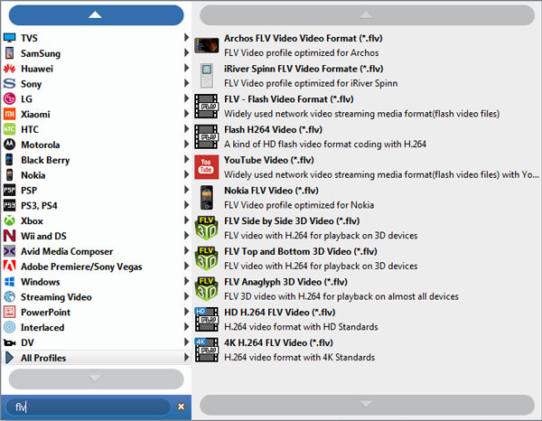
Task: Click the HTC green logo icon
Action: click(x=9, y=129)
